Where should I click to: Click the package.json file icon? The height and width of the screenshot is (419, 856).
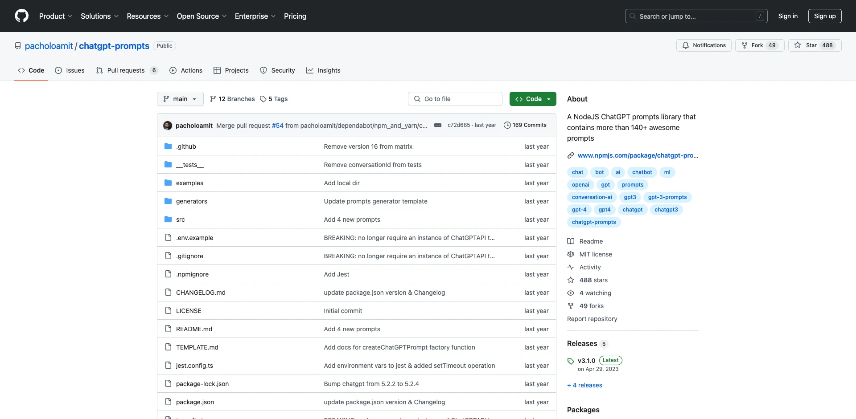(x=168, y=402)
